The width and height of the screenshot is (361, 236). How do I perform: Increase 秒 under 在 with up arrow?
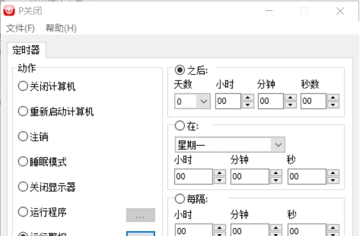click(x=333, y=173)
